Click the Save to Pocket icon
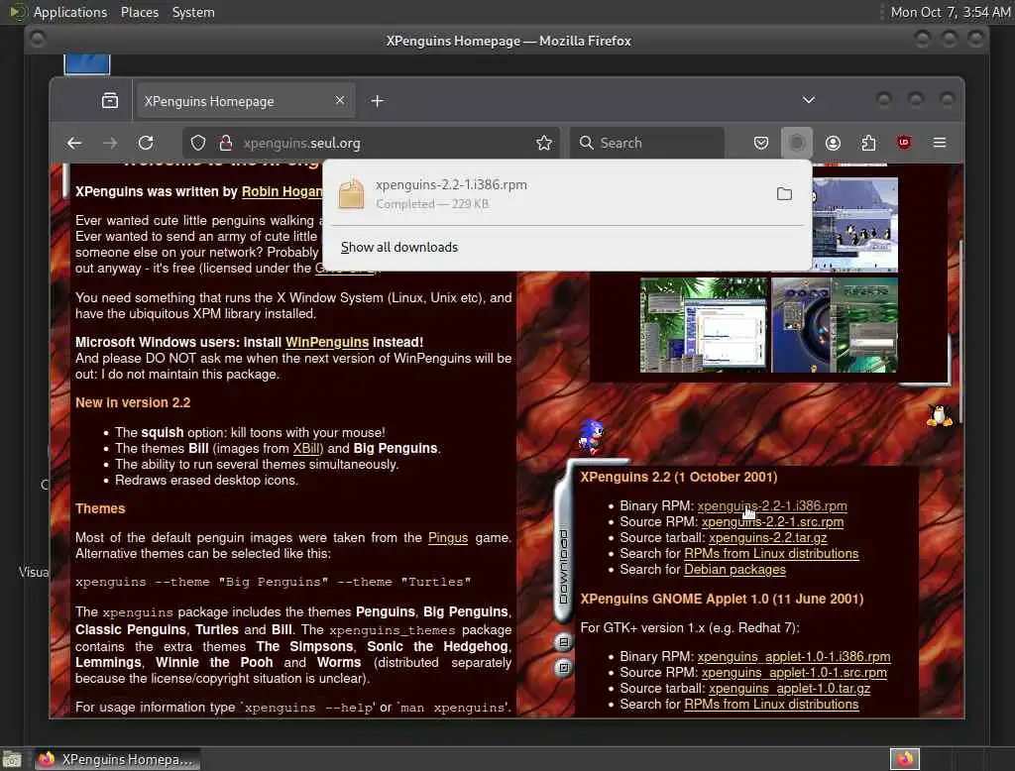 point(761,143)
